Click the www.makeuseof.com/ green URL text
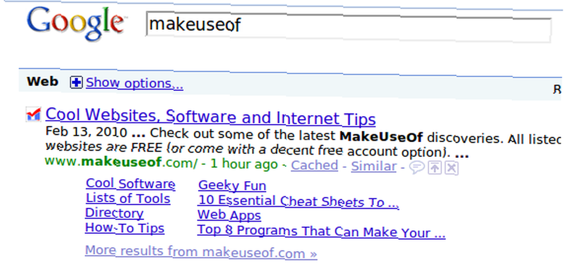 (x=121, y=162)
